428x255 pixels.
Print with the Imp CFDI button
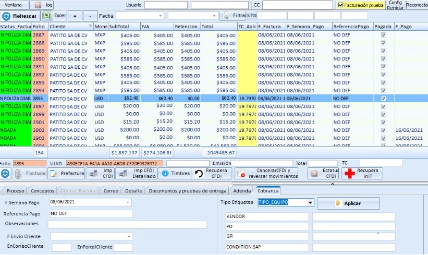coord(101,173)
